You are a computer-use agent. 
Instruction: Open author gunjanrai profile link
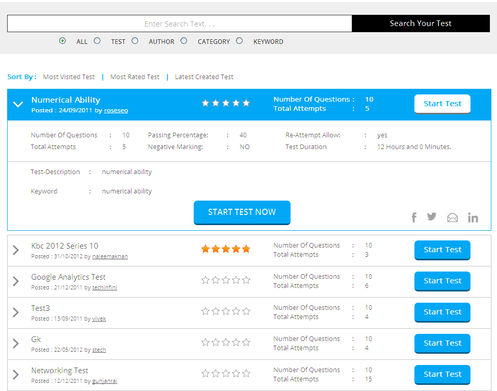(x=104, y=381)
